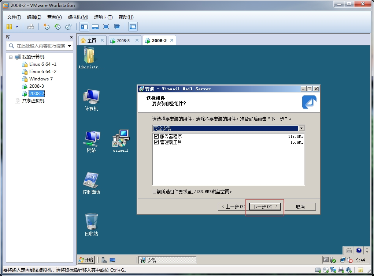
Task: Click the CD/DVD device status icon
Action: click(x=326, y=270)
